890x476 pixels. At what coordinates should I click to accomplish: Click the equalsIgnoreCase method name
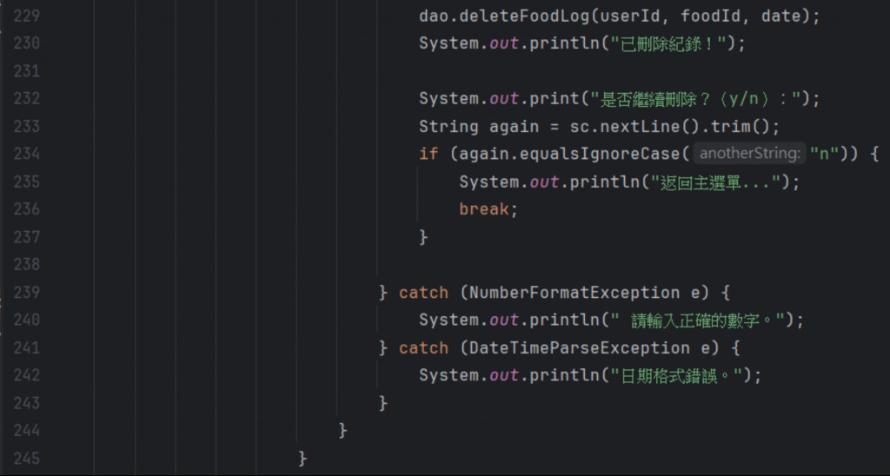click(600, 154)
